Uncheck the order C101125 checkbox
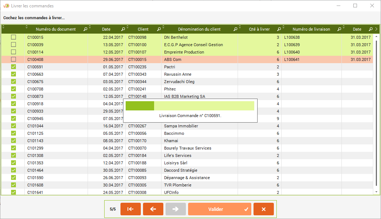This screenshot has height=219, width=381. [14, 133]
